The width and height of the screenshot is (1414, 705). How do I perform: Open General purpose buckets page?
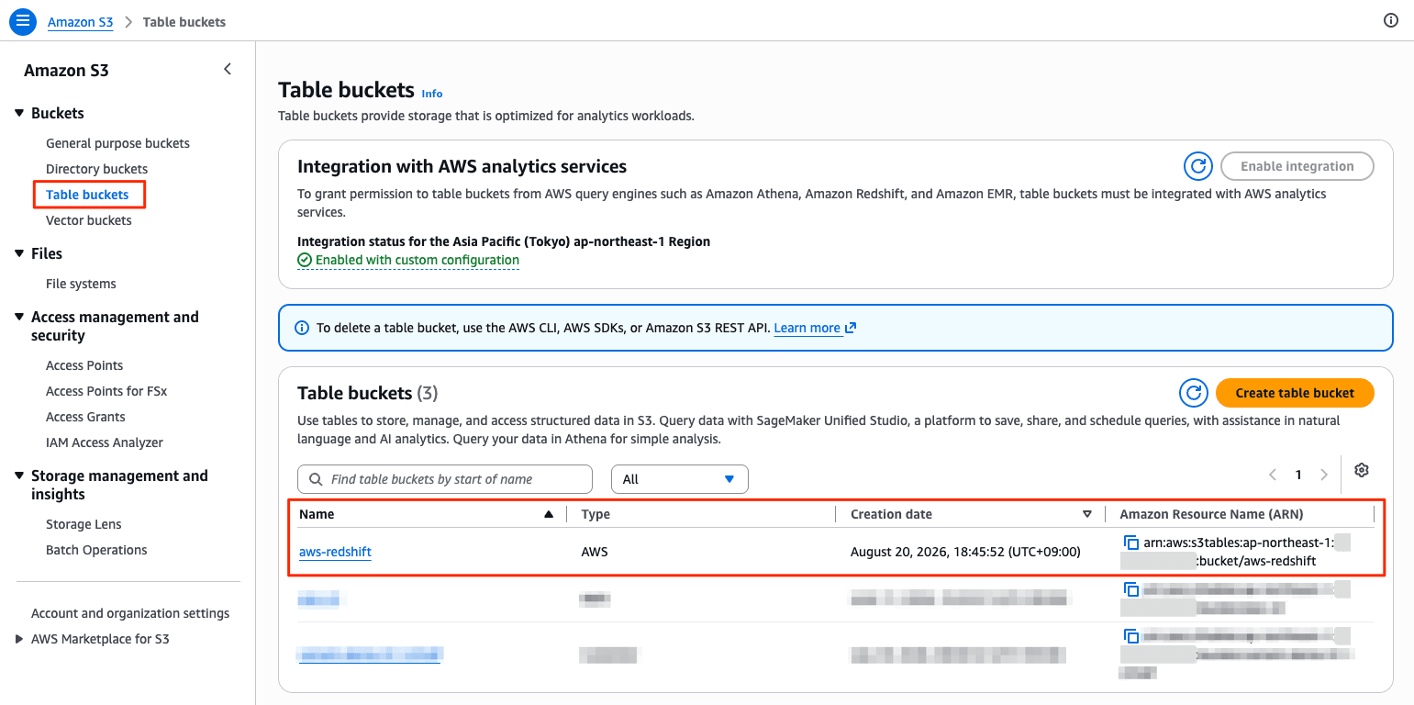[x=117, y=143]
